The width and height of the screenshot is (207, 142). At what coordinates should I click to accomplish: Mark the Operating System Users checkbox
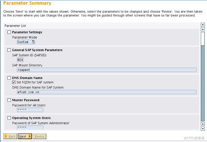pos(9,118)
